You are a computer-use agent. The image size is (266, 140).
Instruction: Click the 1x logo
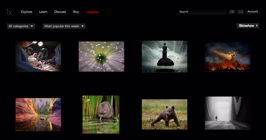(x=9, y=12)
